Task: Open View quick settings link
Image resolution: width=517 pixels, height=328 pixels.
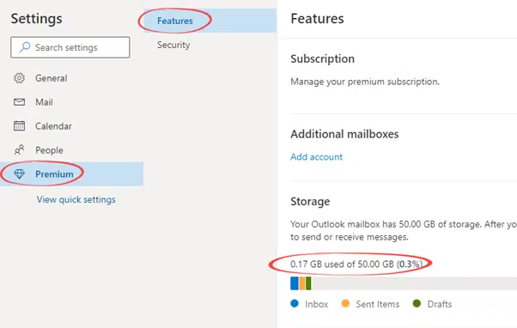Action: tap(76, 200)
